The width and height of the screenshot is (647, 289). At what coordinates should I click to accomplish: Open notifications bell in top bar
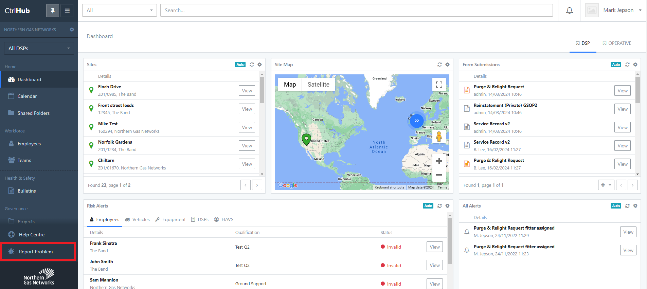569,11
